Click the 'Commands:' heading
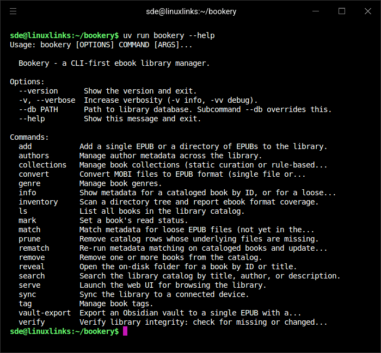The image size is (381, 353). coord(29,138)
